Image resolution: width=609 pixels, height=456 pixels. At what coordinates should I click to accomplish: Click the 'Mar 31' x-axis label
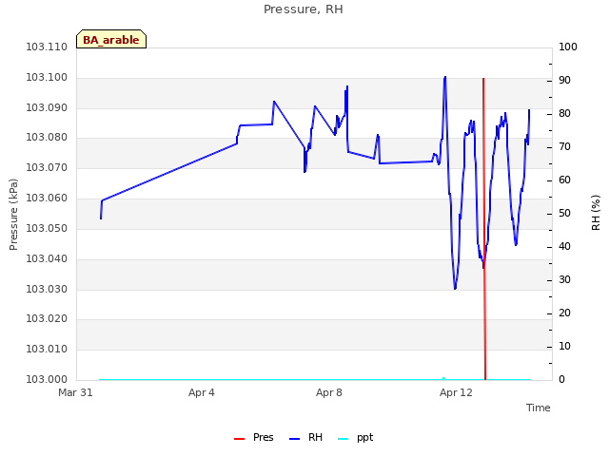coord(75,392)
